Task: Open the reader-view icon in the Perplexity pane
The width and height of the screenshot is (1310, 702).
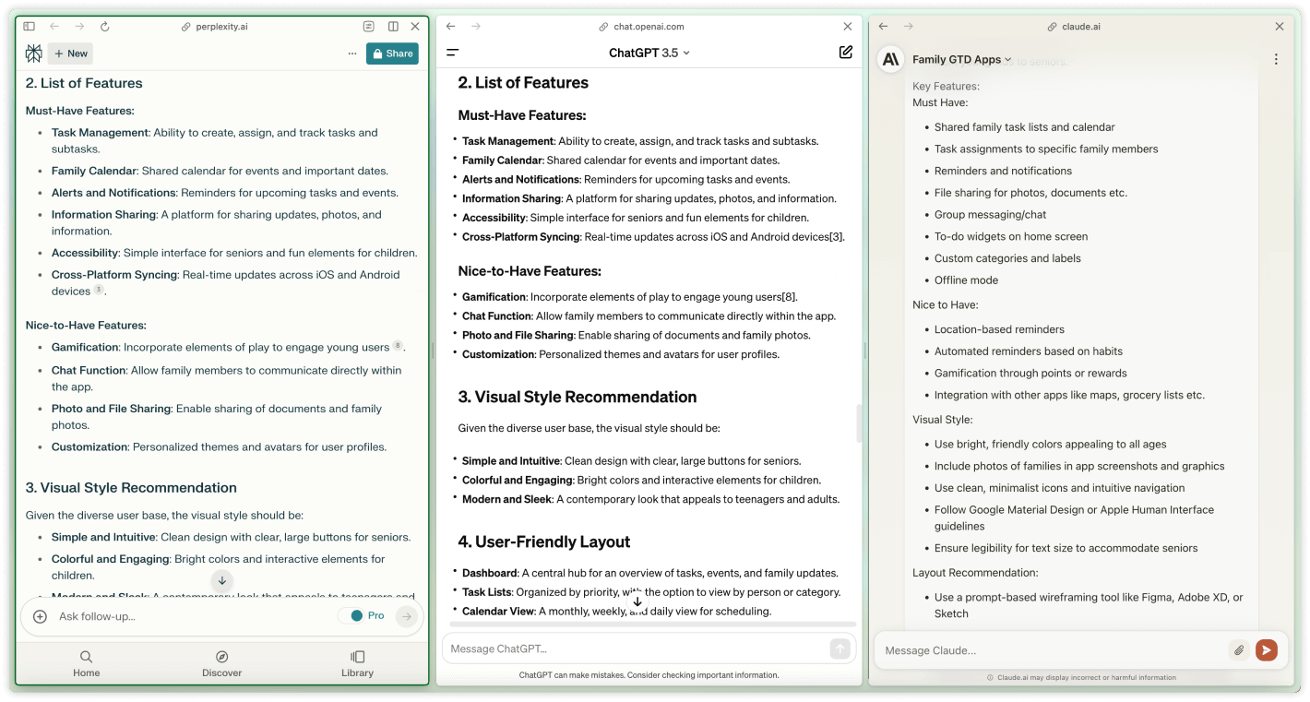Action: coord(369,27)
